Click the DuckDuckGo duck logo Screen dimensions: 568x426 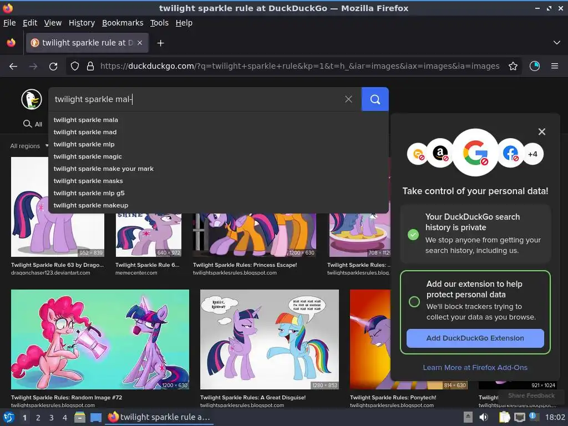[32, 99]
